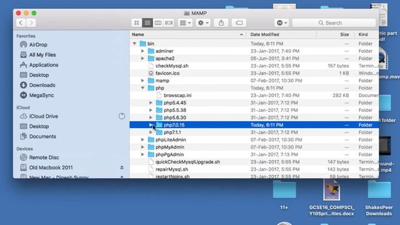Expand the php7.0.15 folder

(x=151, y=125)
